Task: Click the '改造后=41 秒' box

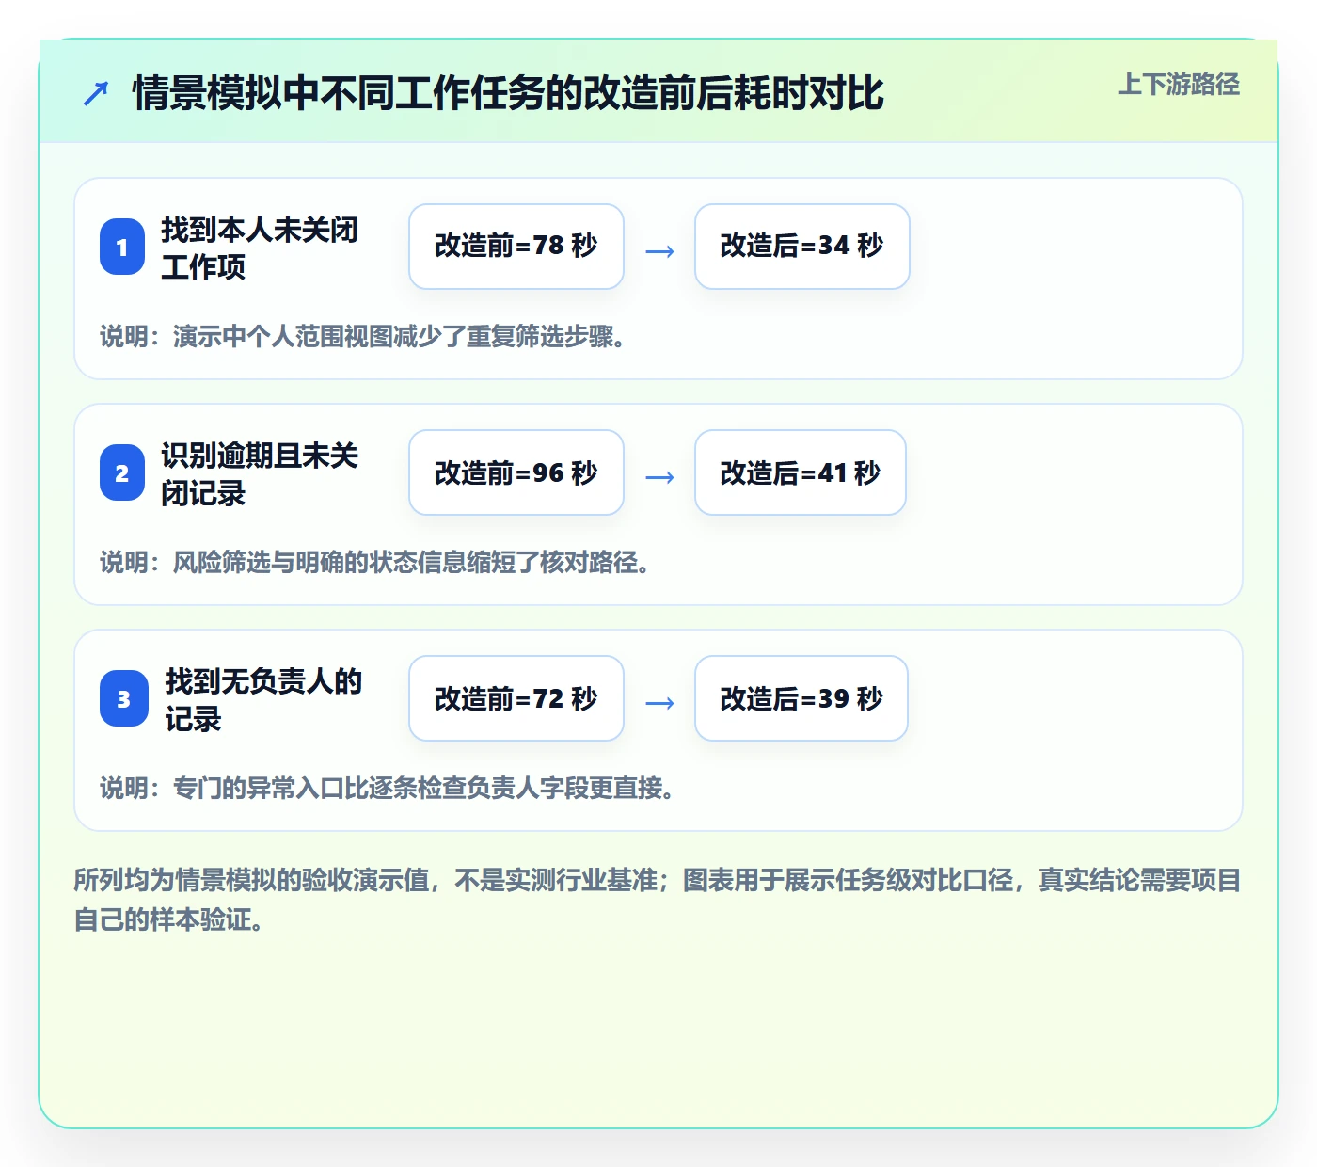Action: [801, 472]
